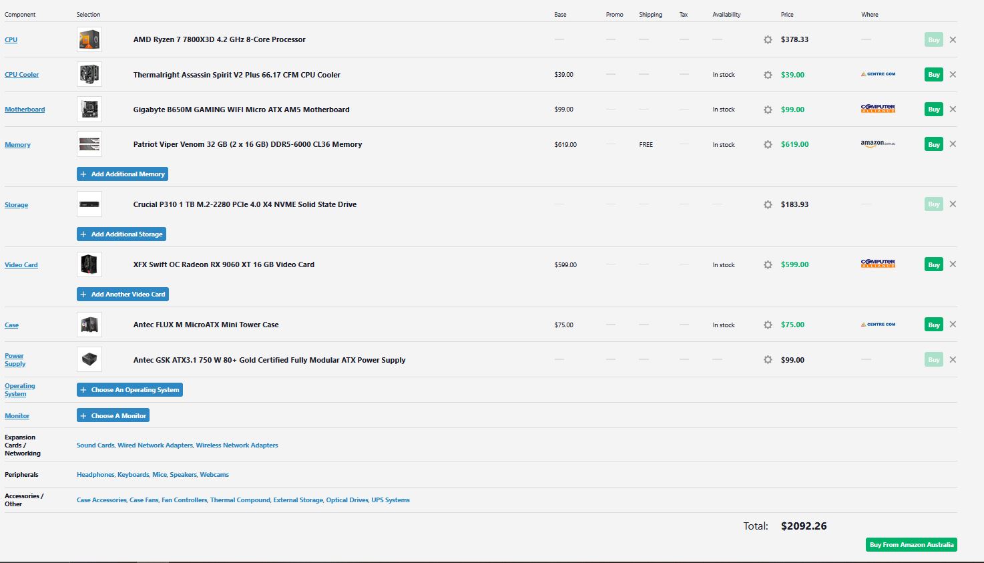Click Choose An Operating System
The width and height of the screenshot is (984, 563).
(x=130, y=390)
